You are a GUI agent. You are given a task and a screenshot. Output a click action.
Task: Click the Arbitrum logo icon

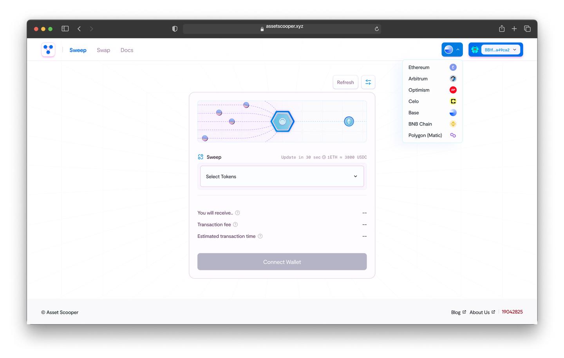coord(453,79)
